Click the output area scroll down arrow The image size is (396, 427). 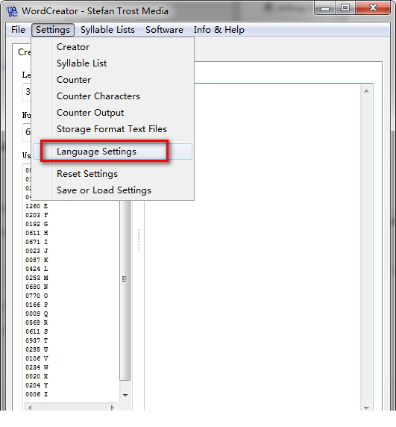366,408
